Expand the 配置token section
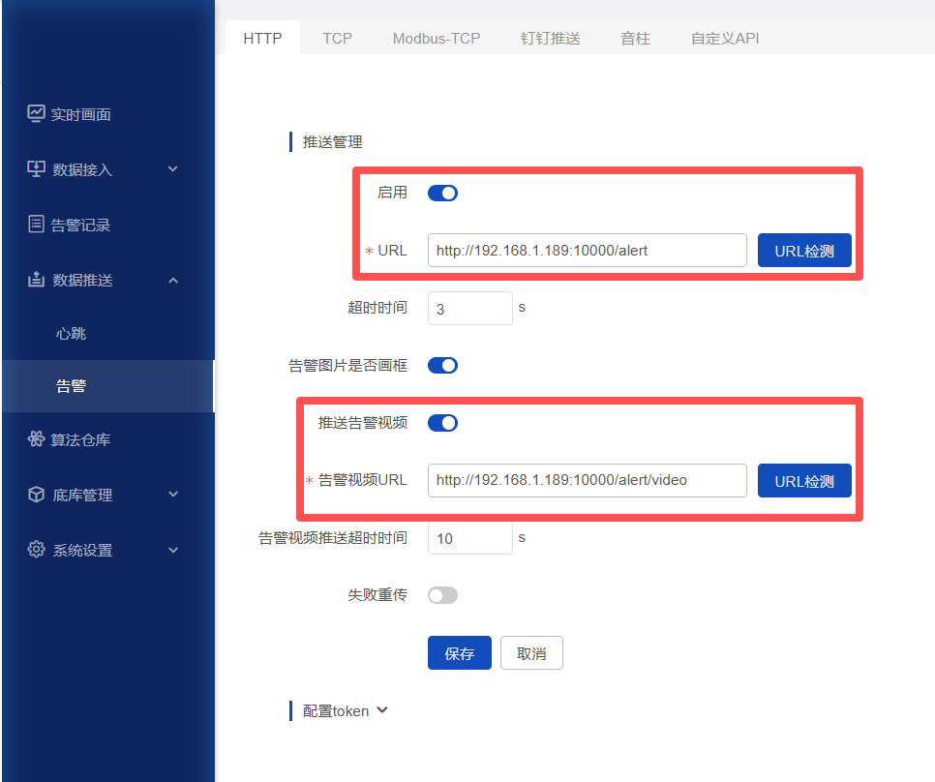 (381, 710)
